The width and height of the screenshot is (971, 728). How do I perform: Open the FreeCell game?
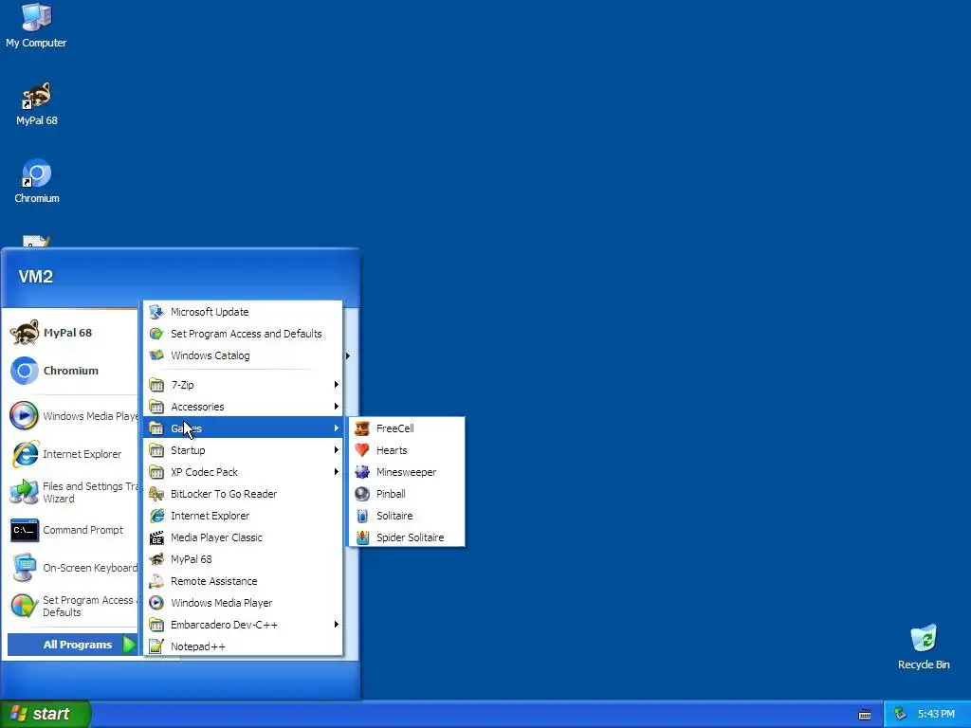click(x=406, y=428)
